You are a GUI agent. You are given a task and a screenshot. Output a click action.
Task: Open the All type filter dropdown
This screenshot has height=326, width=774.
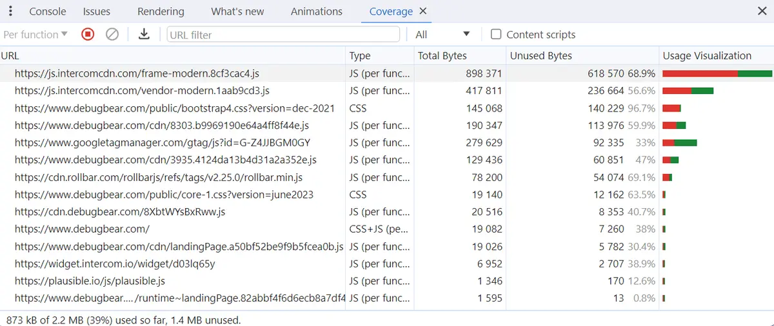(x=443, y=34)
